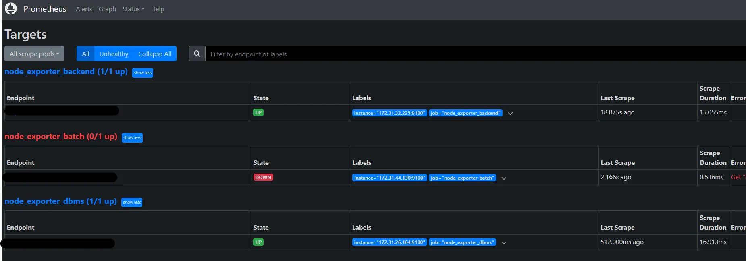Click the search magnifier icon

point(197,54)
